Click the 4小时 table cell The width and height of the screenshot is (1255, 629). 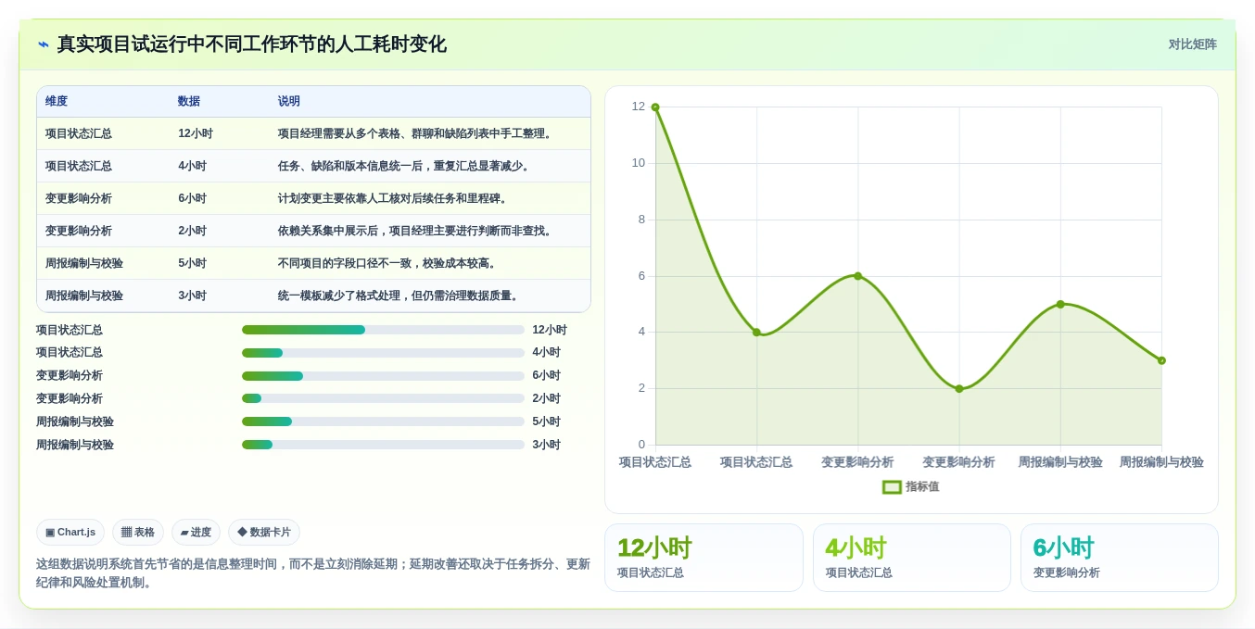point(193,166)
